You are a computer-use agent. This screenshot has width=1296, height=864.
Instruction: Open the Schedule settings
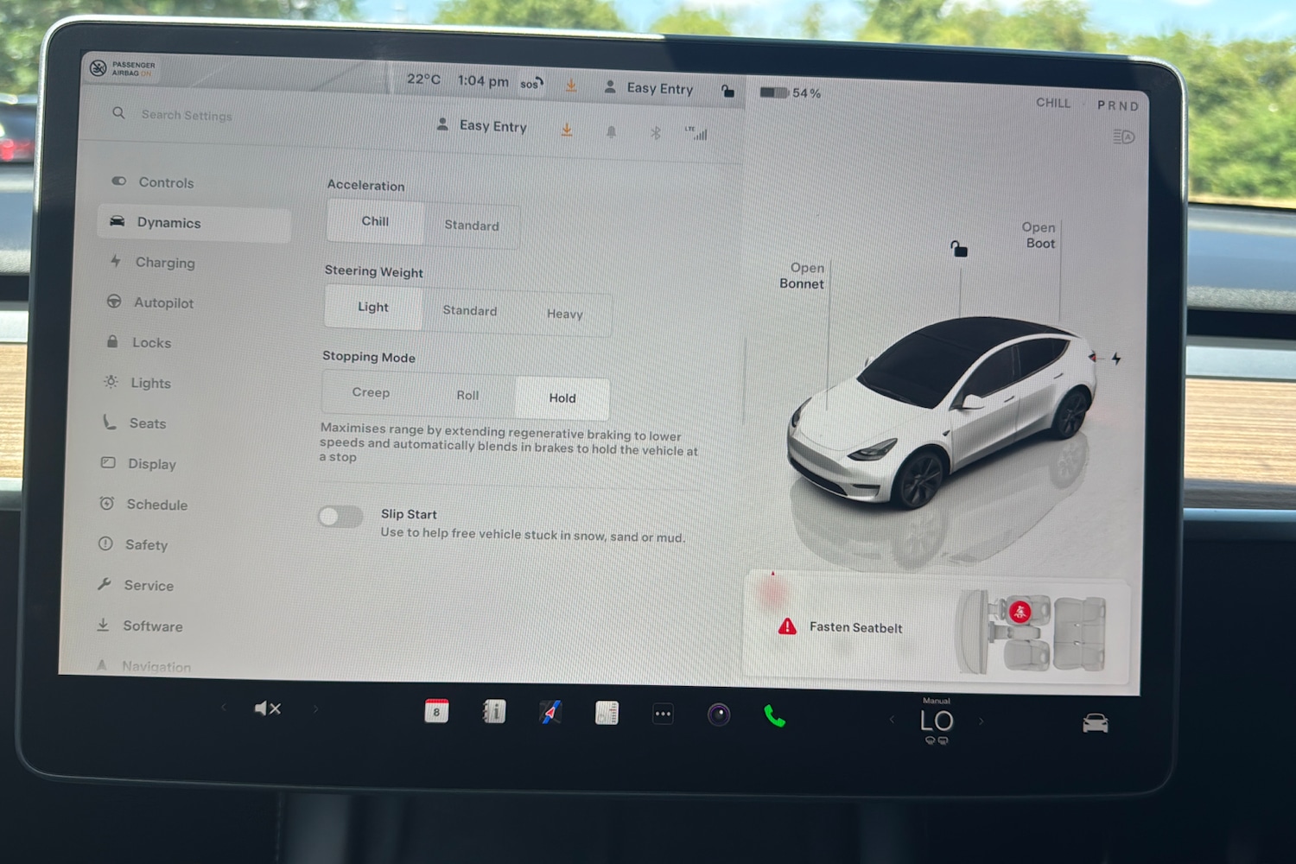[x=143, y=505]
